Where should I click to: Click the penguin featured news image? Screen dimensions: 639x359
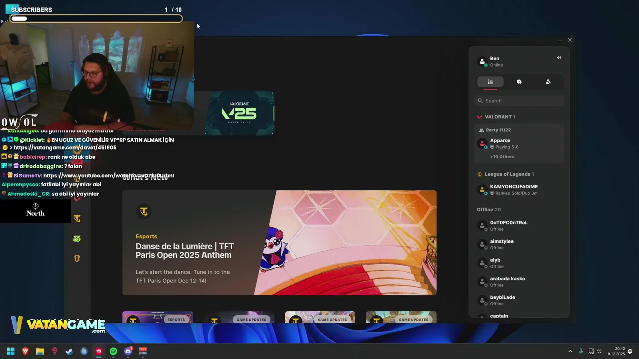(x=345, y=243)
